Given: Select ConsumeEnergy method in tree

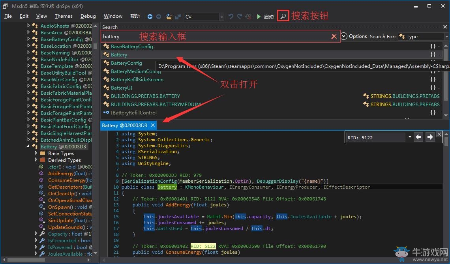Looking at the screenshot, I should [70, 180].
